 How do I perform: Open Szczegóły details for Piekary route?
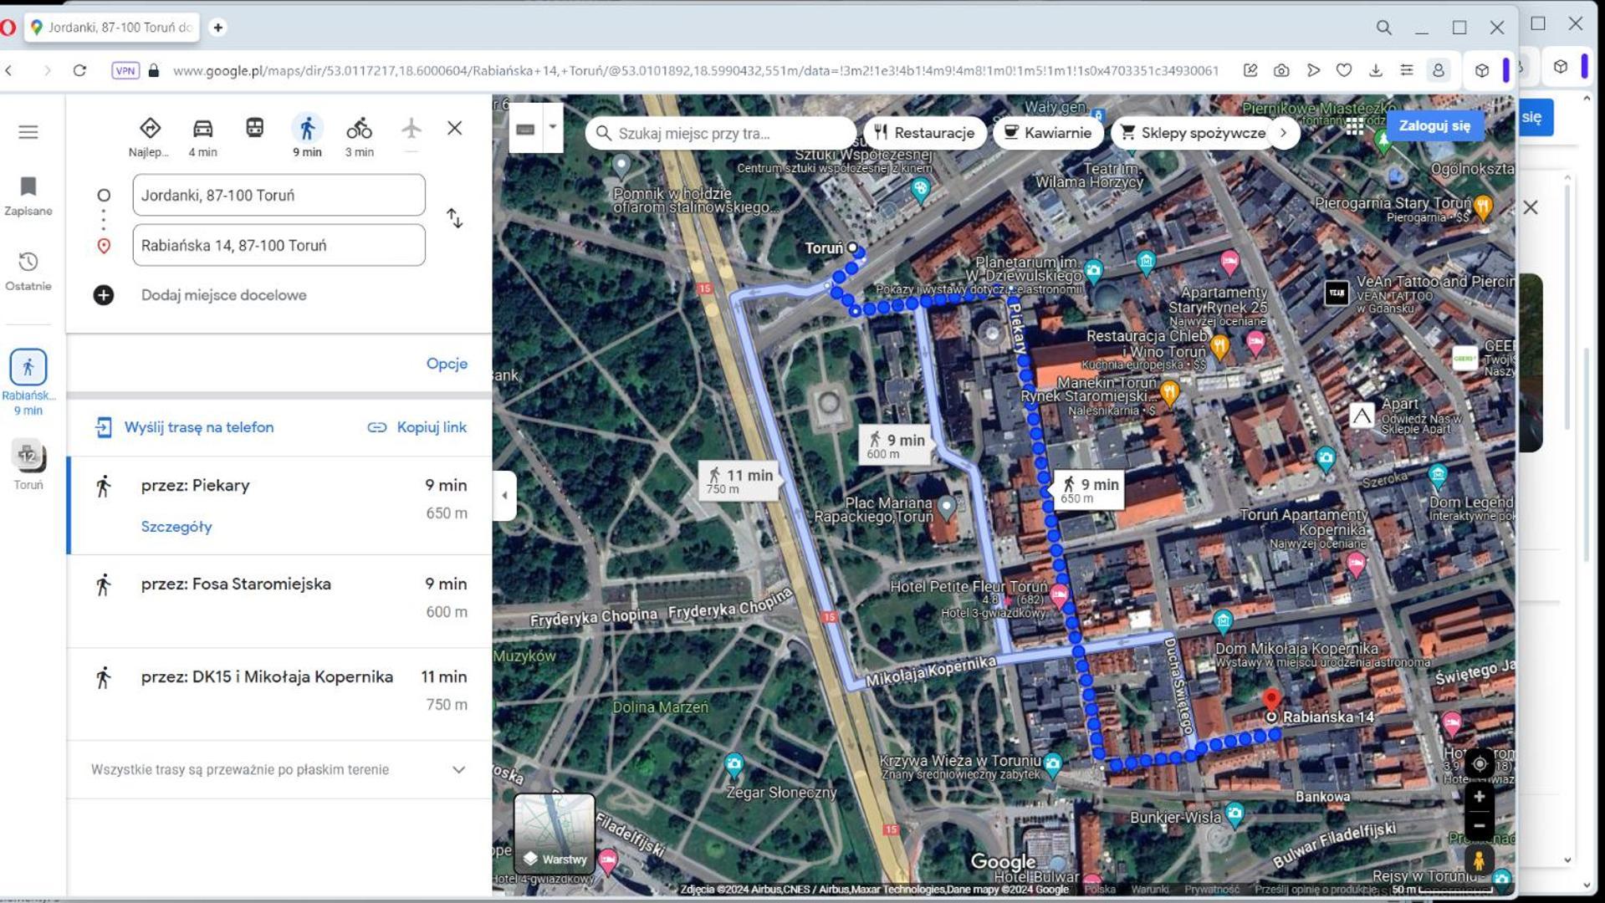(176, 527)
